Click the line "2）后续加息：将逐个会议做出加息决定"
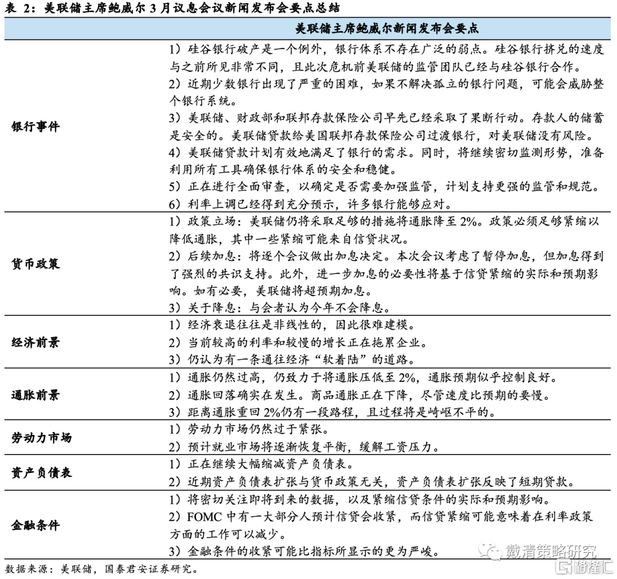 (x=386, y=256)
